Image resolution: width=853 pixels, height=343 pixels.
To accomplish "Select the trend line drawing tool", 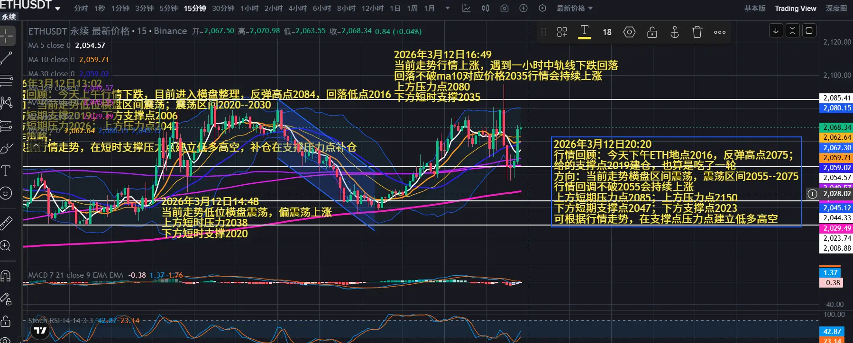I will pyautogui.click(x=6, y=58).
